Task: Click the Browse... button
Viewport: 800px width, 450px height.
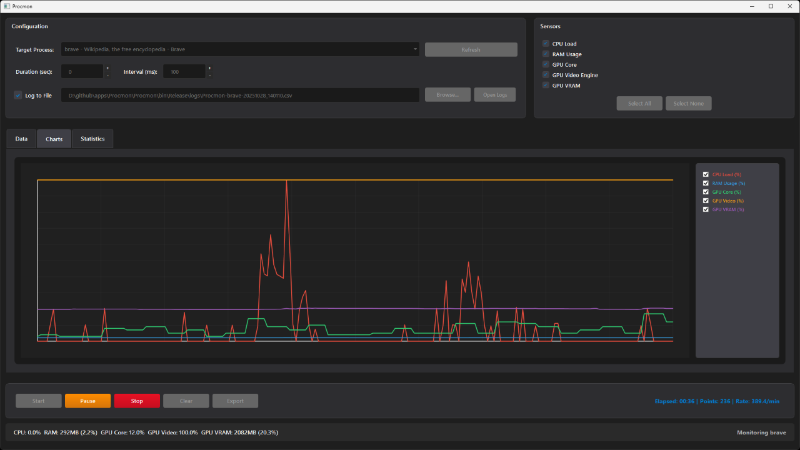Action: point(447,95)
